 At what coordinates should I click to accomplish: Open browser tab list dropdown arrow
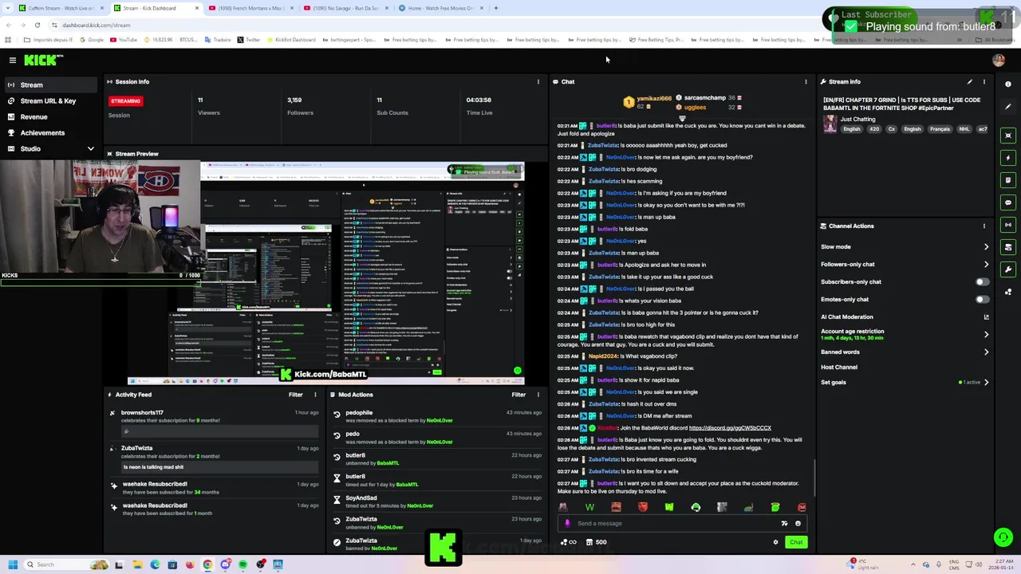coord(7,8)
